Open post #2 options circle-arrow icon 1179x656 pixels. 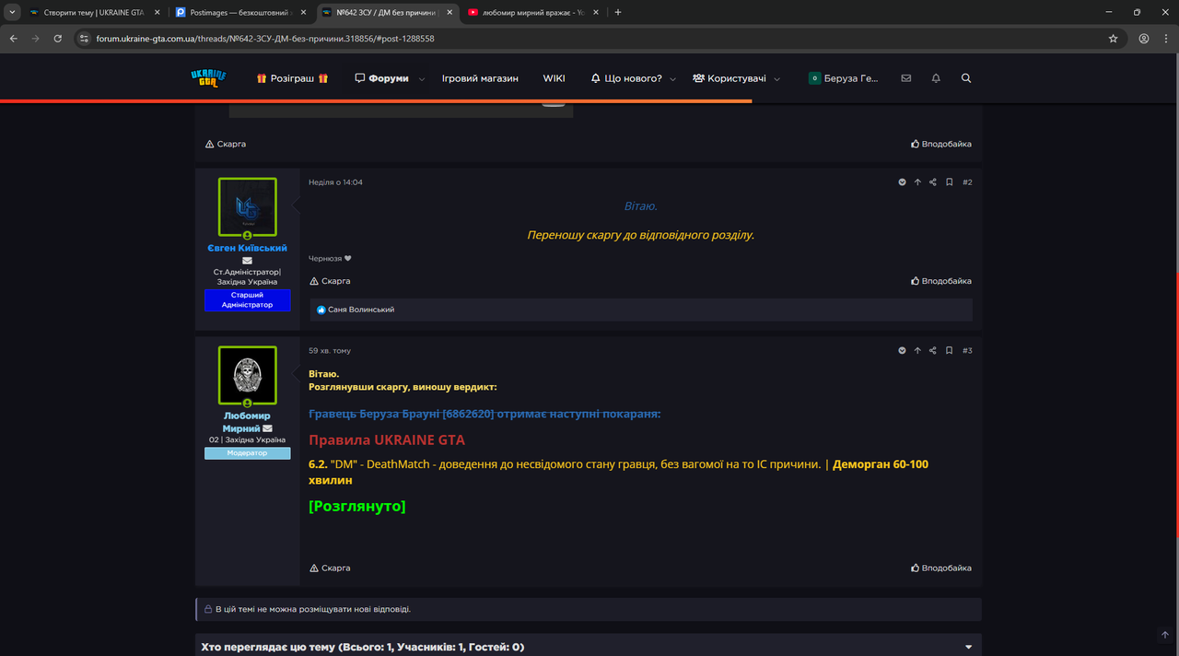(x=903, y=182)
